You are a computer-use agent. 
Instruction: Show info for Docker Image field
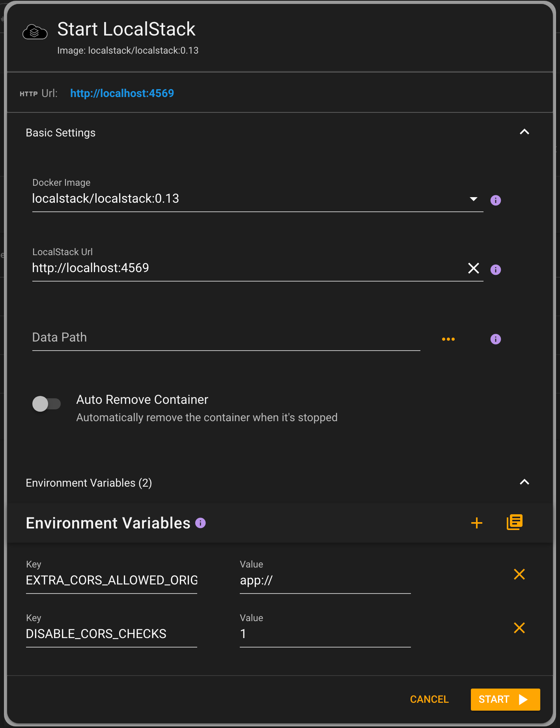(495, 200)
